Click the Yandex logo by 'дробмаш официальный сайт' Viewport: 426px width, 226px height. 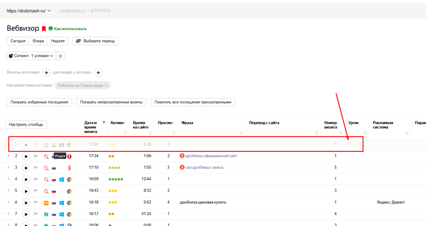click(182, 156)
